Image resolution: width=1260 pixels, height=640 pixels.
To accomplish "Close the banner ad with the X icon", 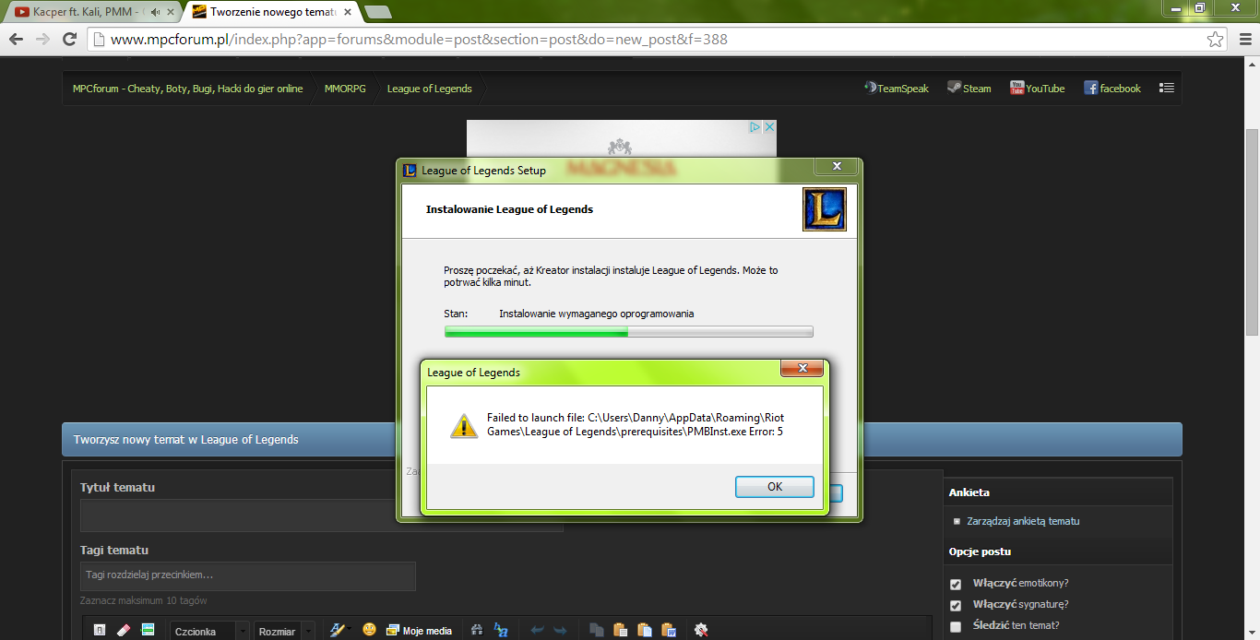I will 768,127.
